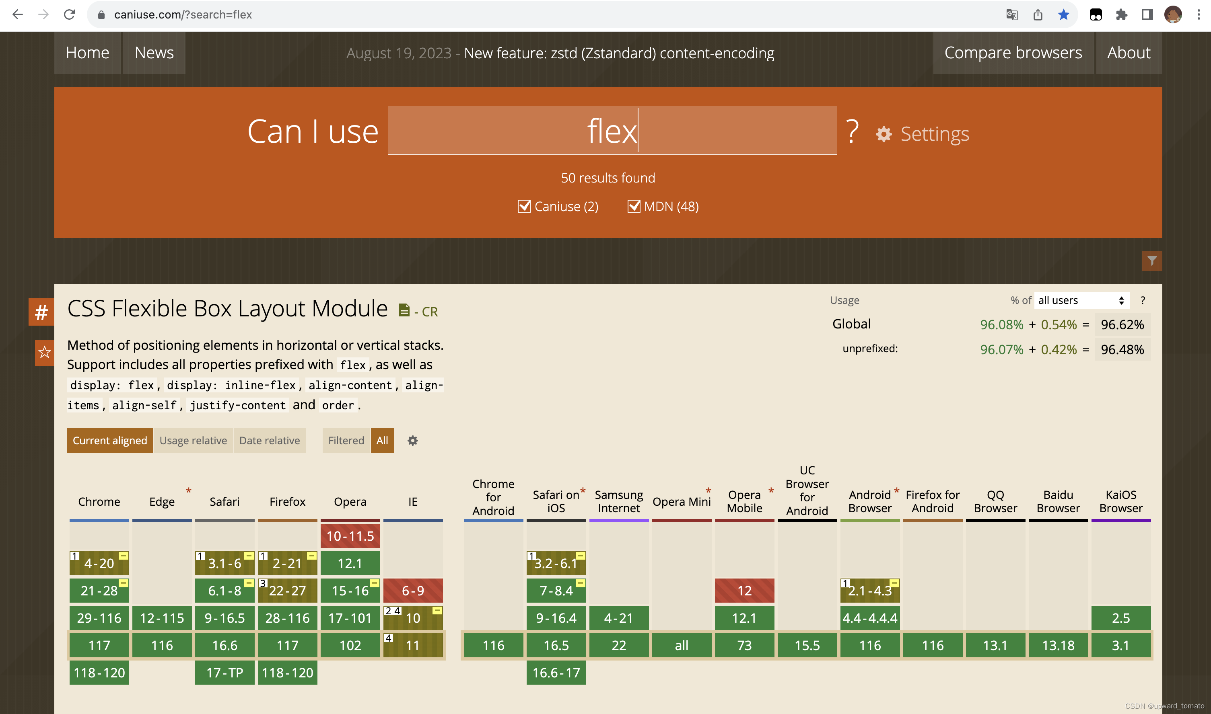1211x714 pixels.
Task: Toggle the Caniuse (2) results checkbox
Action: coord(524,206)
